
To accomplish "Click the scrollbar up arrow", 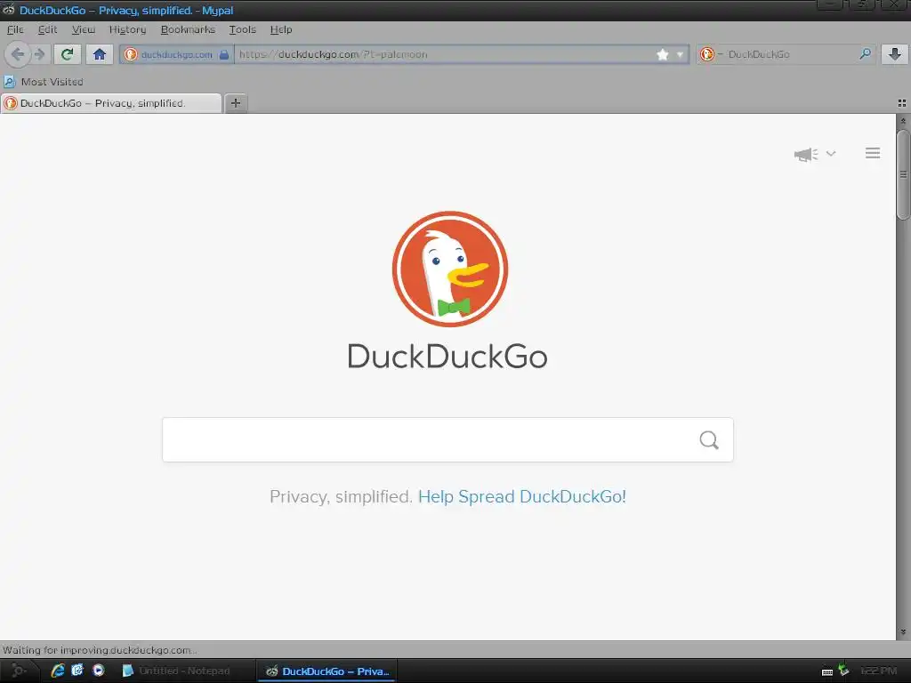I will (x=903, y=121).
